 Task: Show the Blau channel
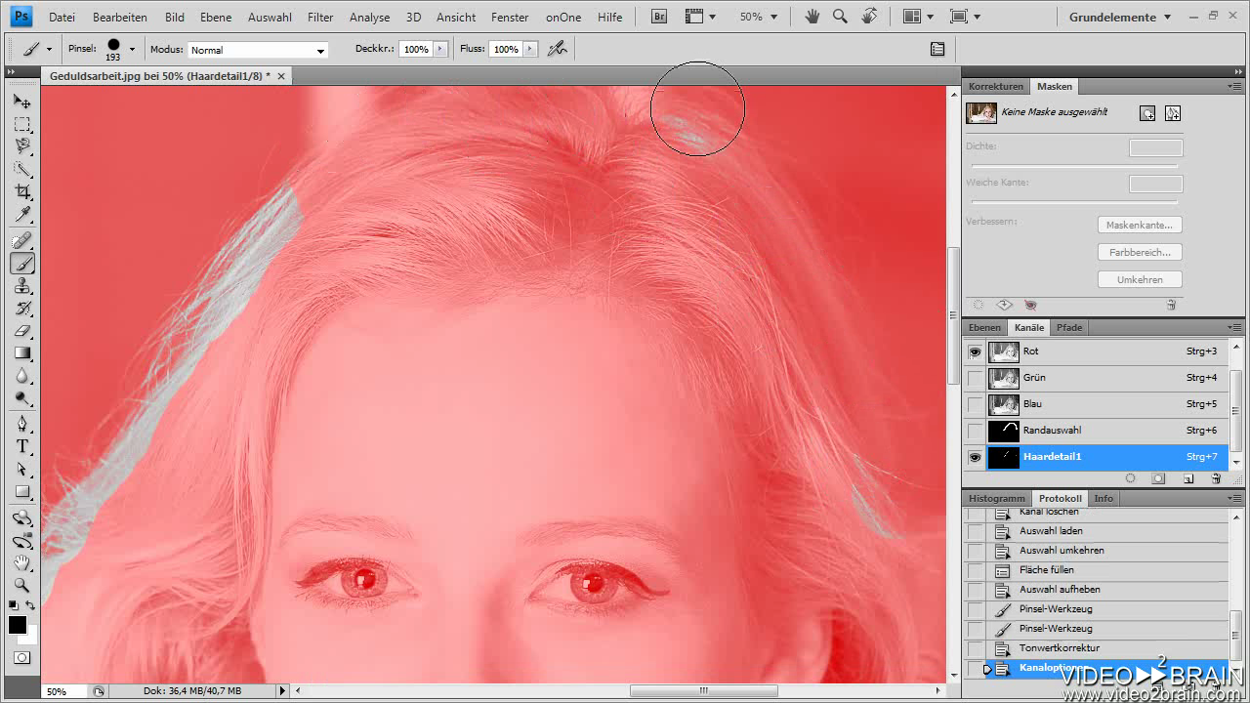pyautogui.click(x=975, y=404)
